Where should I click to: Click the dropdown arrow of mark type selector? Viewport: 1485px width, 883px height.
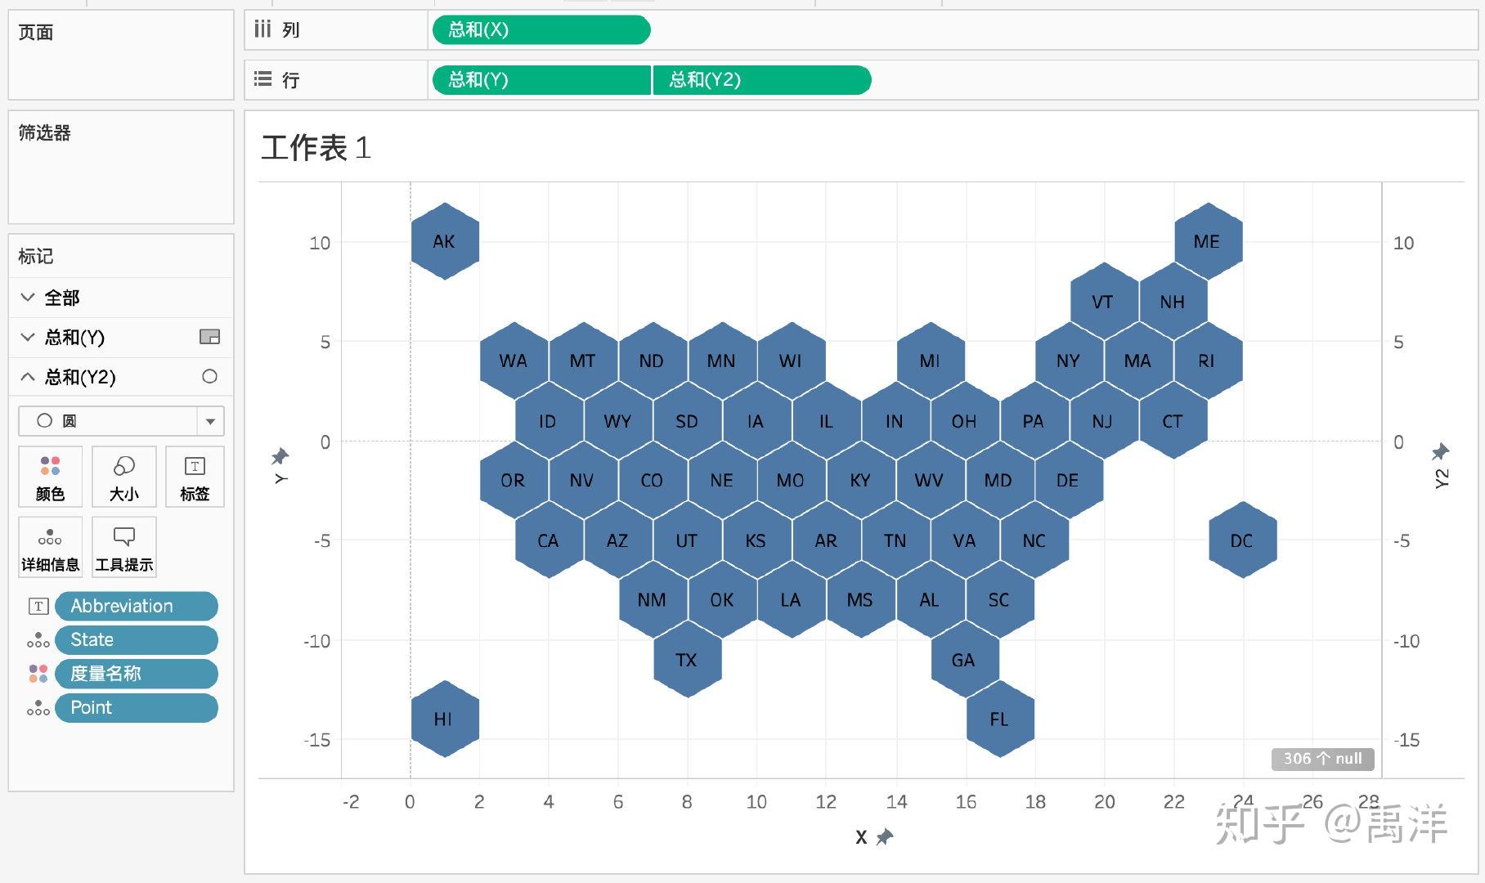tap(210, 421)
